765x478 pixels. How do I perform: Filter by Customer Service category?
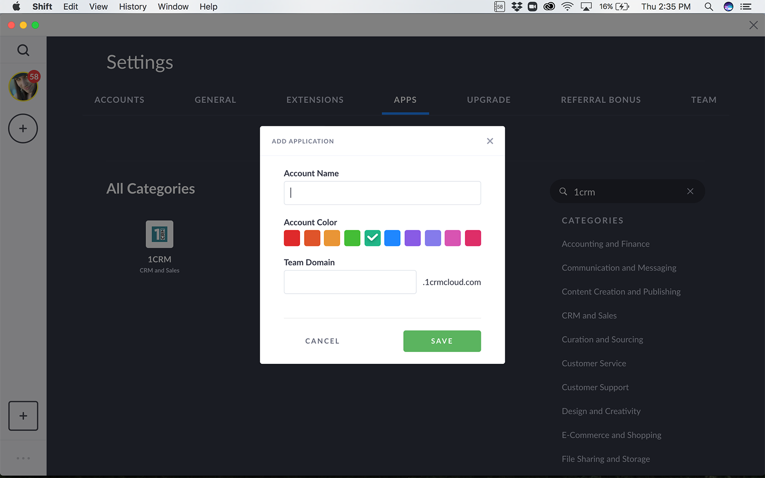(594, 363)
